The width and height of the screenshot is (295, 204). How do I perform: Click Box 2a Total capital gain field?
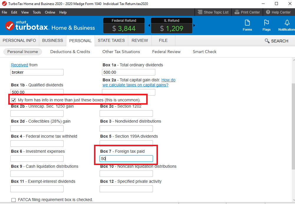[129, 92]
